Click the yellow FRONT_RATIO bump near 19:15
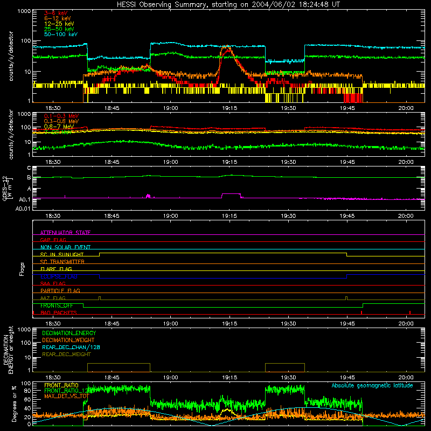431x431 pixels. (226, 412)
